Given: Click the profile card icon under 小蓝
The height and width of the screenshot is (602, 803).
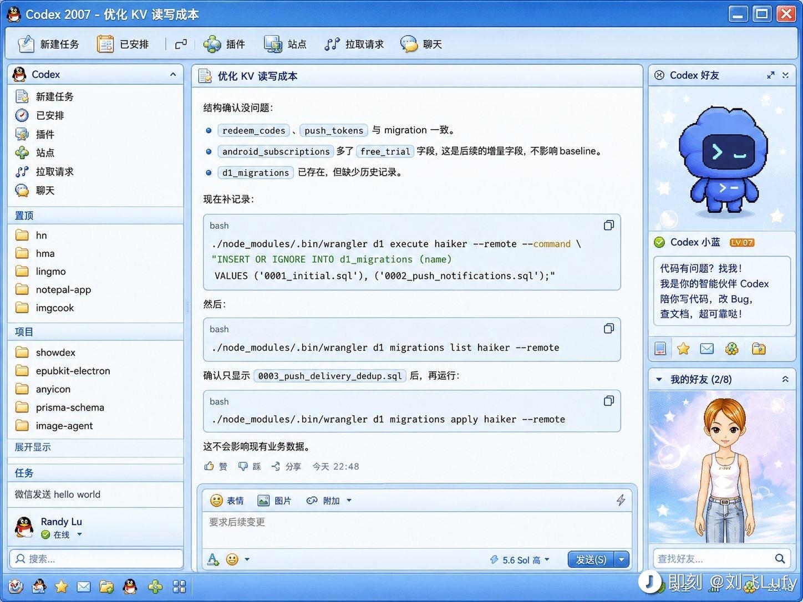Looking at the screenshot, I should (x=660, y=348).
